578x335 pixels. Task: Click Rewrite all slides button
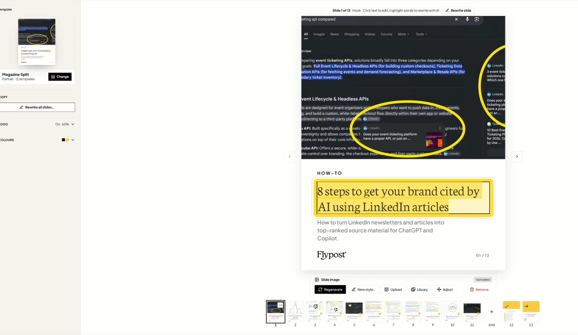pos(37,107)
